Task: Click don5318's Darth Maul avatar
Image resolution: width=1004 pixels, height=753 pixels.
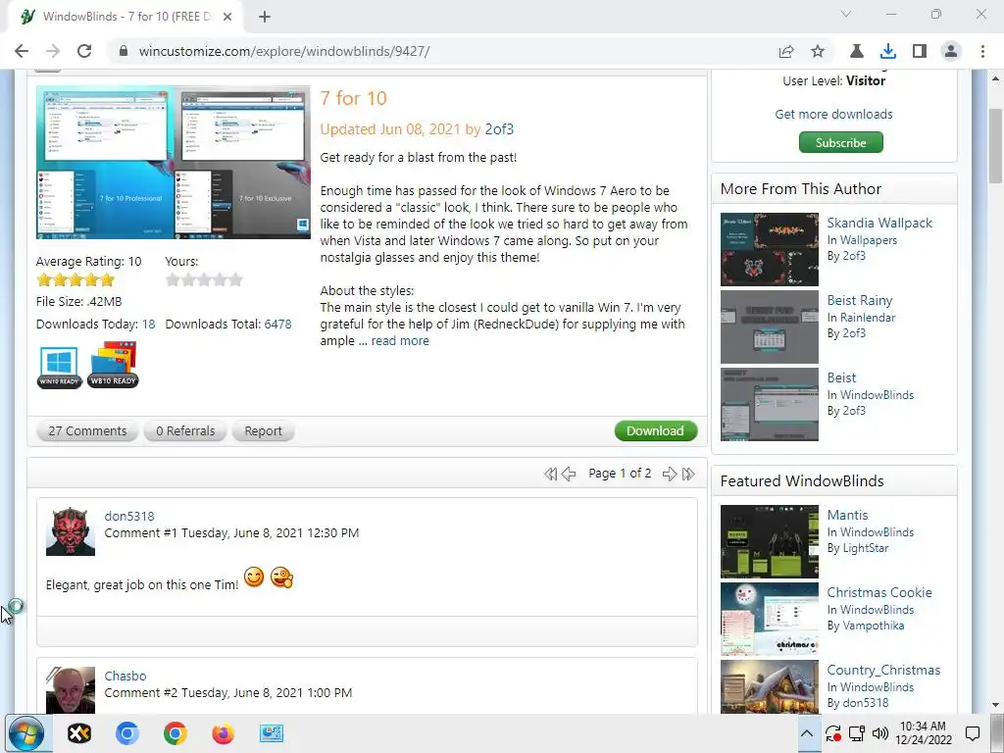Action: (x=71, y=531)
